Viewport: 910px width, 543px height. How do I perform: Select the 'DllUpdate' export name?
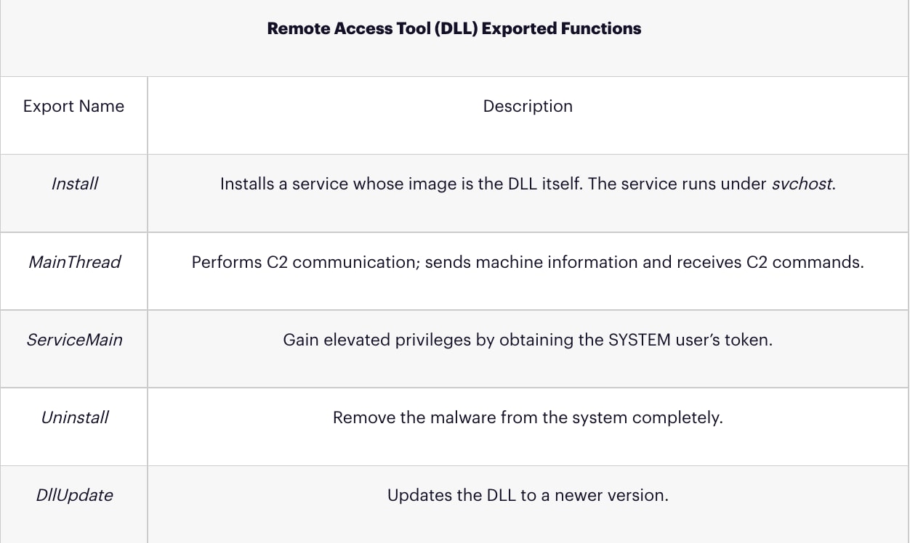click(74, 495)
